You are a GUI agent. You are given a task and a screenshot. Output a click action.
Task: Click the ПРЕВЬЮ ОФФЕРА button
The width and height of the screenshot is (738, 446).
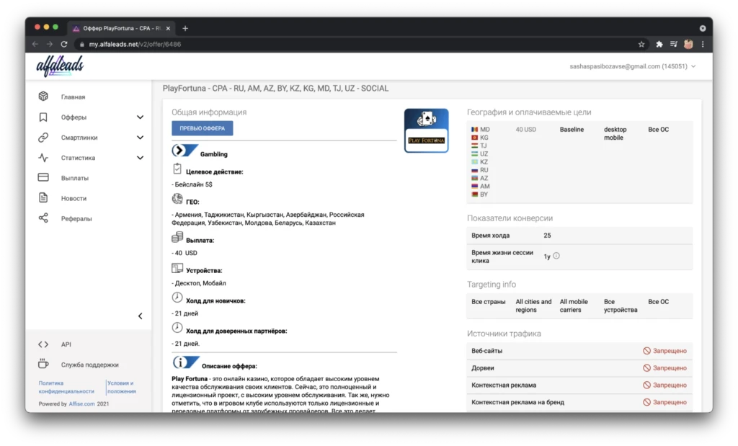click(x=203, y=128)
